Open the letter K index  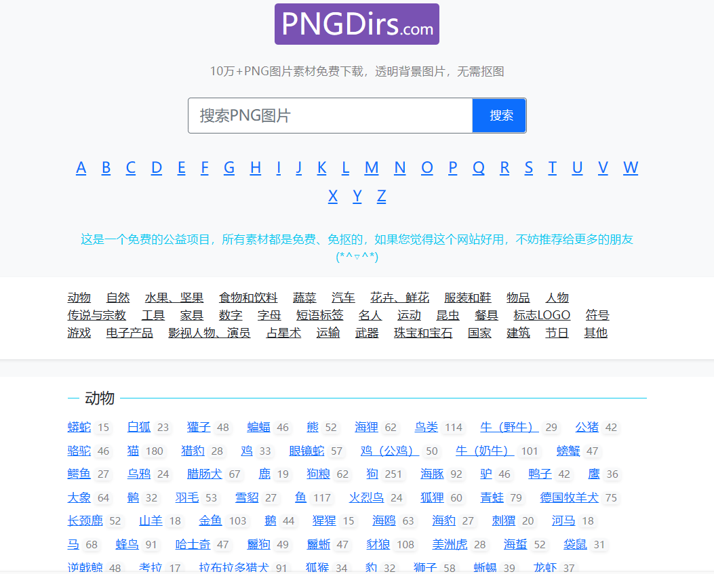321,167
